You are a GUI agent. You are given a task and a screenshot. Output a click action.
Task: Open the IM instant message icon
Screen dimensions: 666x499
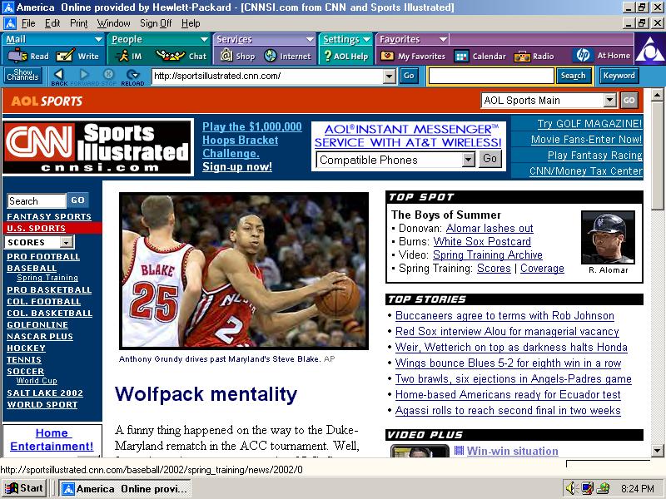(122, 57)
